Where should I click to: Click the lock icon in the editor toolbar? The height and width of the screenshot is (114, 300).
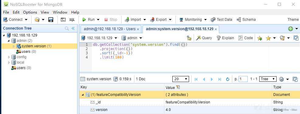[189, 38]
